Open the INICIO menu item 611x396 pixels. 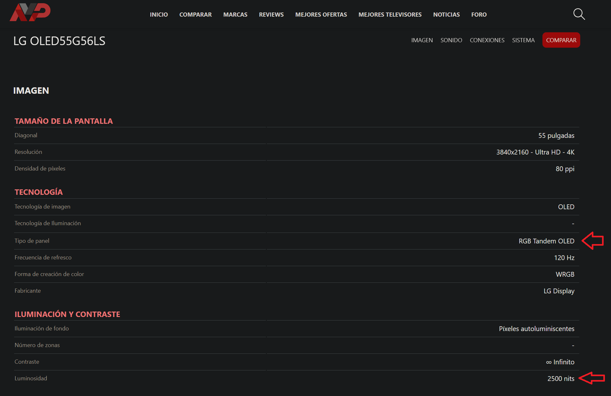(x=159, y=15)
